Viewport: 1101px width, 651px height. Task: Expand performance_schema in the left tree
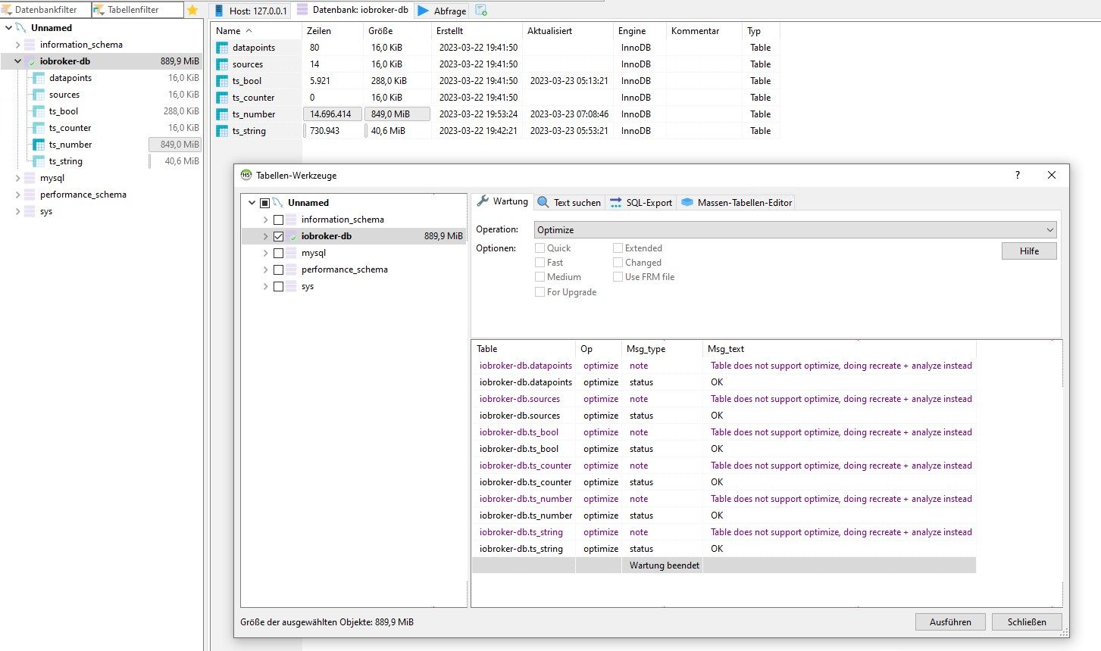[17, 195]
